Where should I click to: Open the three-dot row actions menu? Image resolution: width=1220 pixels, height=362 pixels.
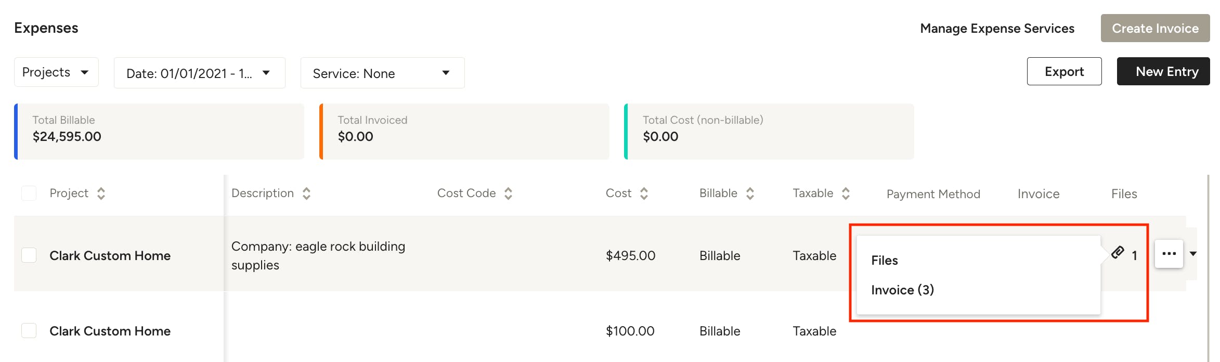[1169, 254]
